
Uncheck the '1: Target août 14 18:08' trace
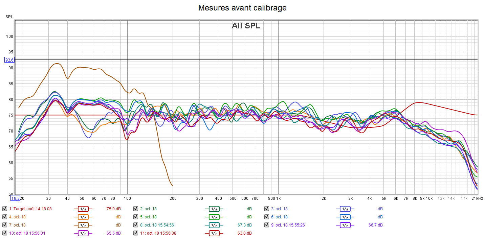point(4,209)
